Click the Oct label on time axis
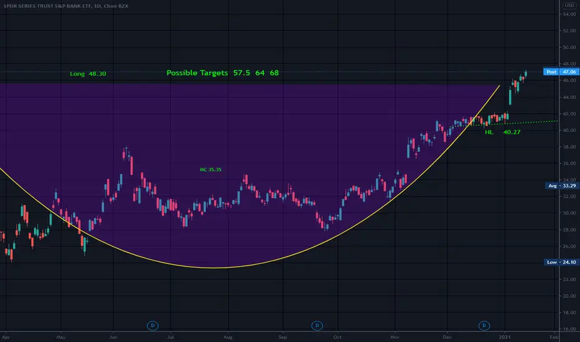This screenshot has height=342, width=580. [x=337, y=337]
